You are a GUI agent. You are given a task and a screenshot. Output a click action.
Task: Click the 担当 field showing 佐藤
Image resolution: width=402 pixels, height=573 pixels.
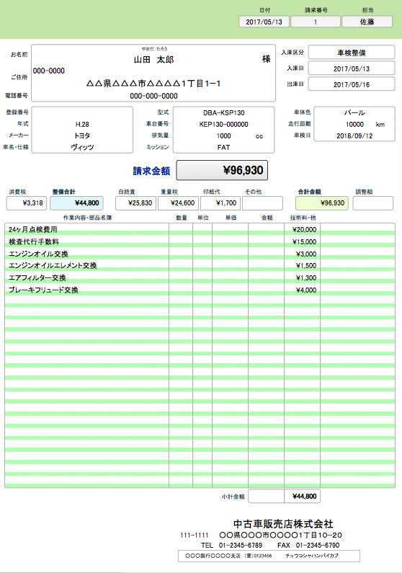point(367,22)
